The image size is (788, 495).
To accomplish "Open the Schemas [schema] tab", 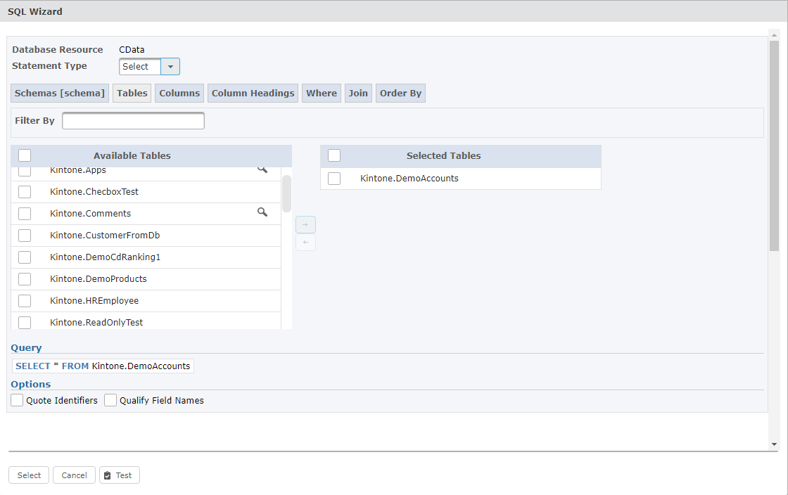I will [x=60, y=94].
